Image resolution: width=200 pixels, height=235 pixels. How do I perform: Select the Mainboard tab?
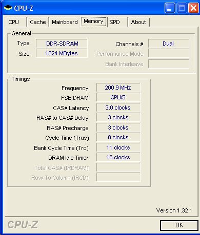[x=65, y=22]
